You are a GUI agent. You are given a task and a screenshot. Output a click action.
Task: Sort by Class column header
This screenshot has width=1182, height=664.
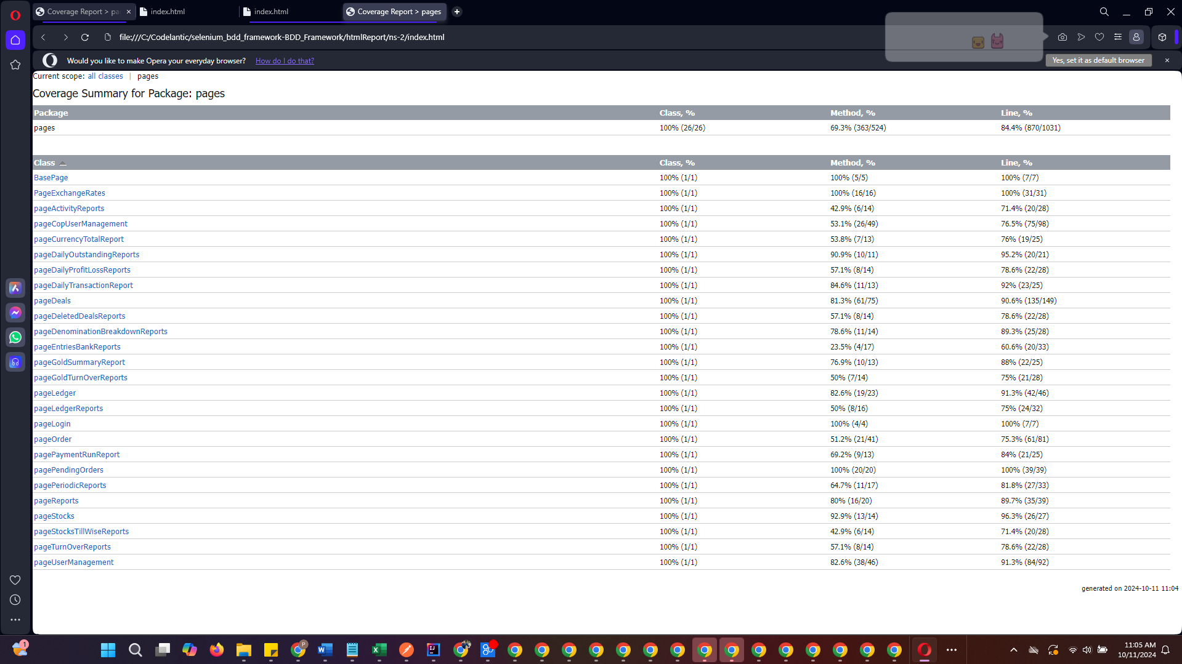pyautogui.click(x=44, y=163)
